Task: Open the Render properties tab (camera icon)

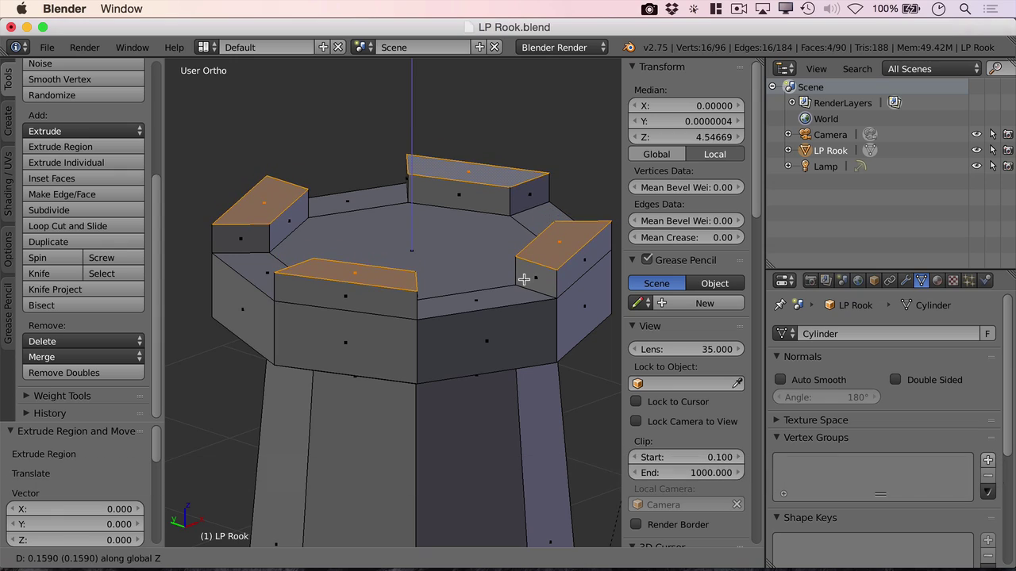Action: (810, 281)
